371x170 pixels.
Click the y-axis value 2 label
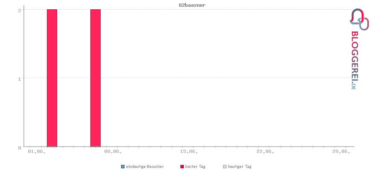click(20, 10)
